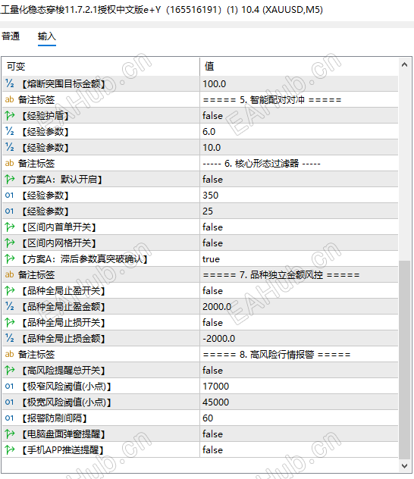Open value dropdown for 【电脑盘面弹窗提醒】

tap(299, 434)
